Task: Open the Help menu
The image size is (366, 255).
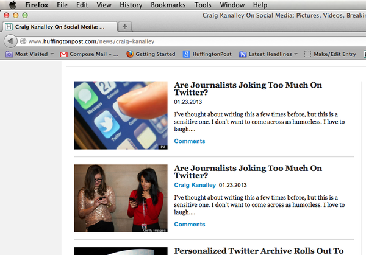Action: [x=260, y=5]
